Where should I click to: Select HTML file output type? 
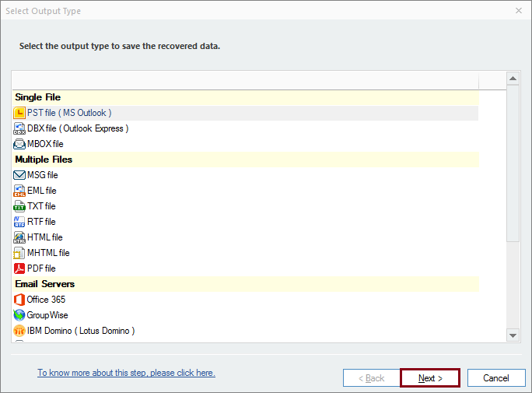point(245,237)
